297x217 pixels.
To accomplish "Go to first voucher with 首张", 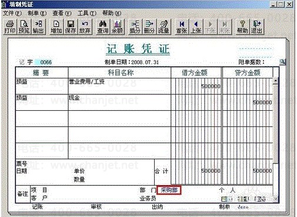I will click(x=182, y=27).
